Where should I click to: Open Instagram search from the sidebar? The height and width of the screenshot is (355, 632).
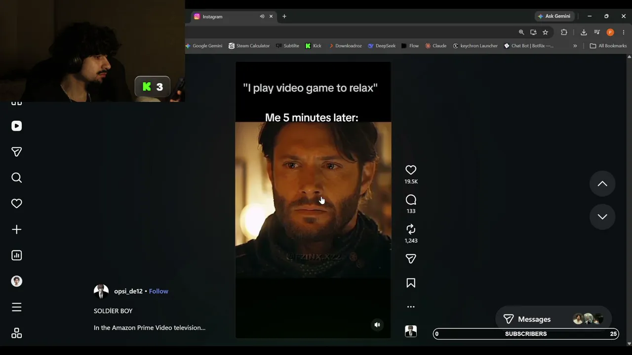point(17,177)
